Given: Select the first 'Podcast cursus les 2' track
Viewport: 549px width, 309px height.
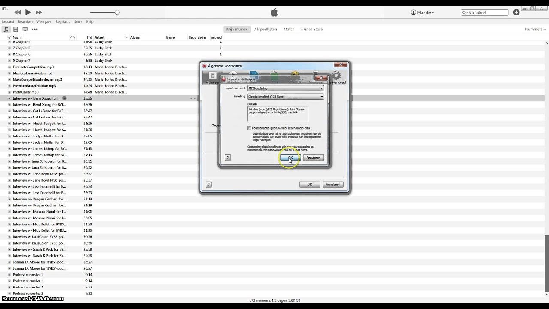Looking at the screenshot, I should pyautogui.click(x=28, y=287).
